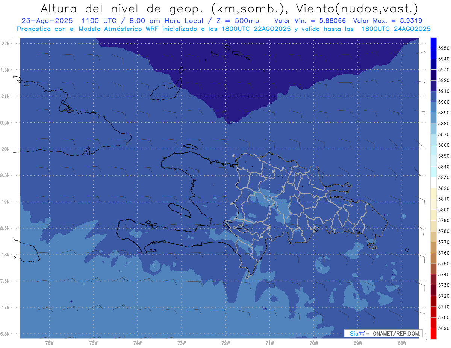The width and height of the screenshot is (451, 348).
Task: Click the '9.5N' latitude label
Action: point(6,175)
